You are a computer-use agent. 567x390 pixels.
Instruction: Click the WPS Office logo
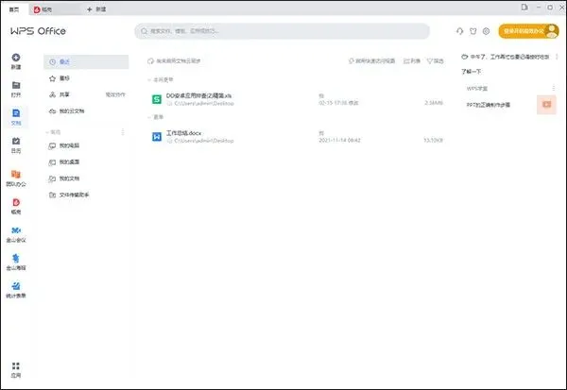(x=38, y=31)
